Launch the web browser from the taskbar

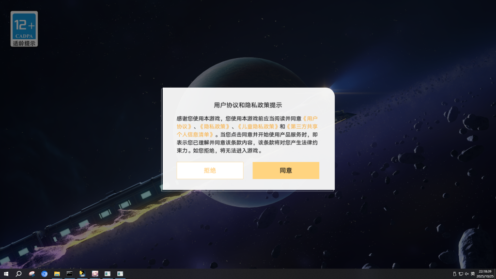pyautogui.click(x=45, y=274)
